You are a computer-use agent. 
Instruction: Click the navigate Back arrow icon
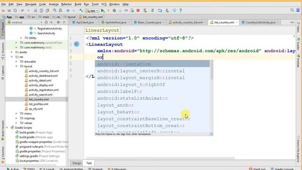click(x=68, y=10)
